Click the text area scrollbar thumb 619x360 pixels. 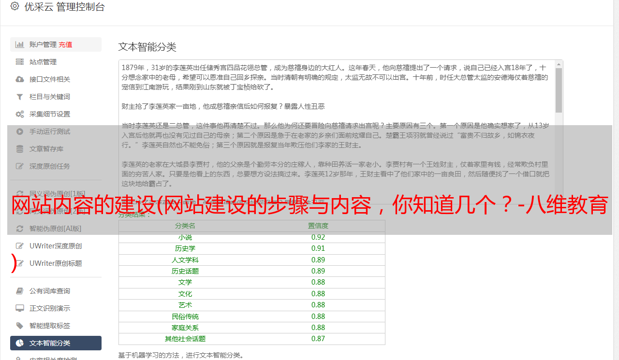[559, 90]
